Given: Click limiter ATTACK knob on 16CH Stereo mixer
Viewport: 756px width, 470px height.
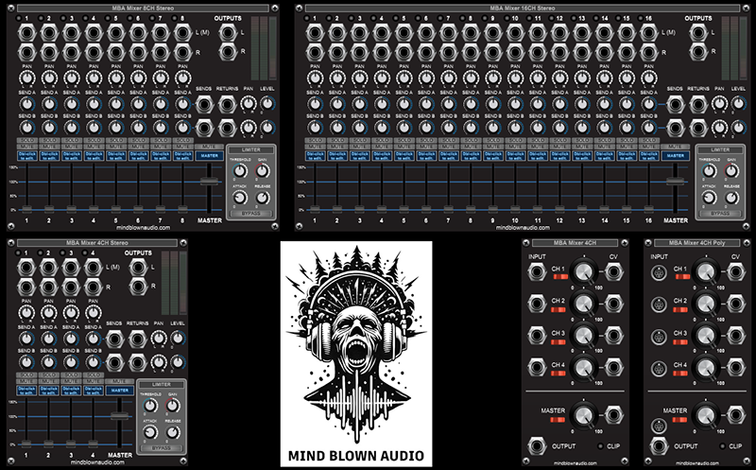Looking at the screenshot, I should coord(709,198).
